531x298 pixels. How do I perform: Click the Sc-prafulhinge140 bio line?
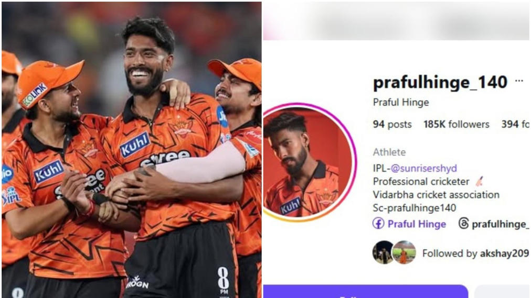coord(414,208)
